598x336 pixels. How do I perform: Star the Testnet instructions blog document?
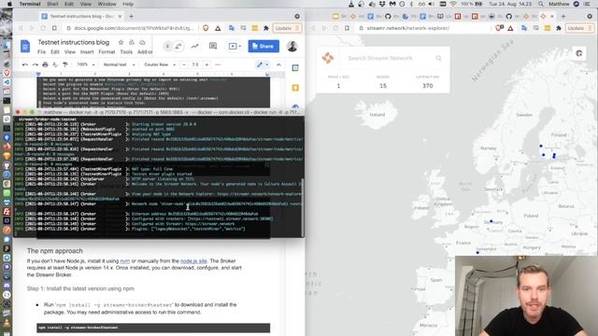(121, 42)
